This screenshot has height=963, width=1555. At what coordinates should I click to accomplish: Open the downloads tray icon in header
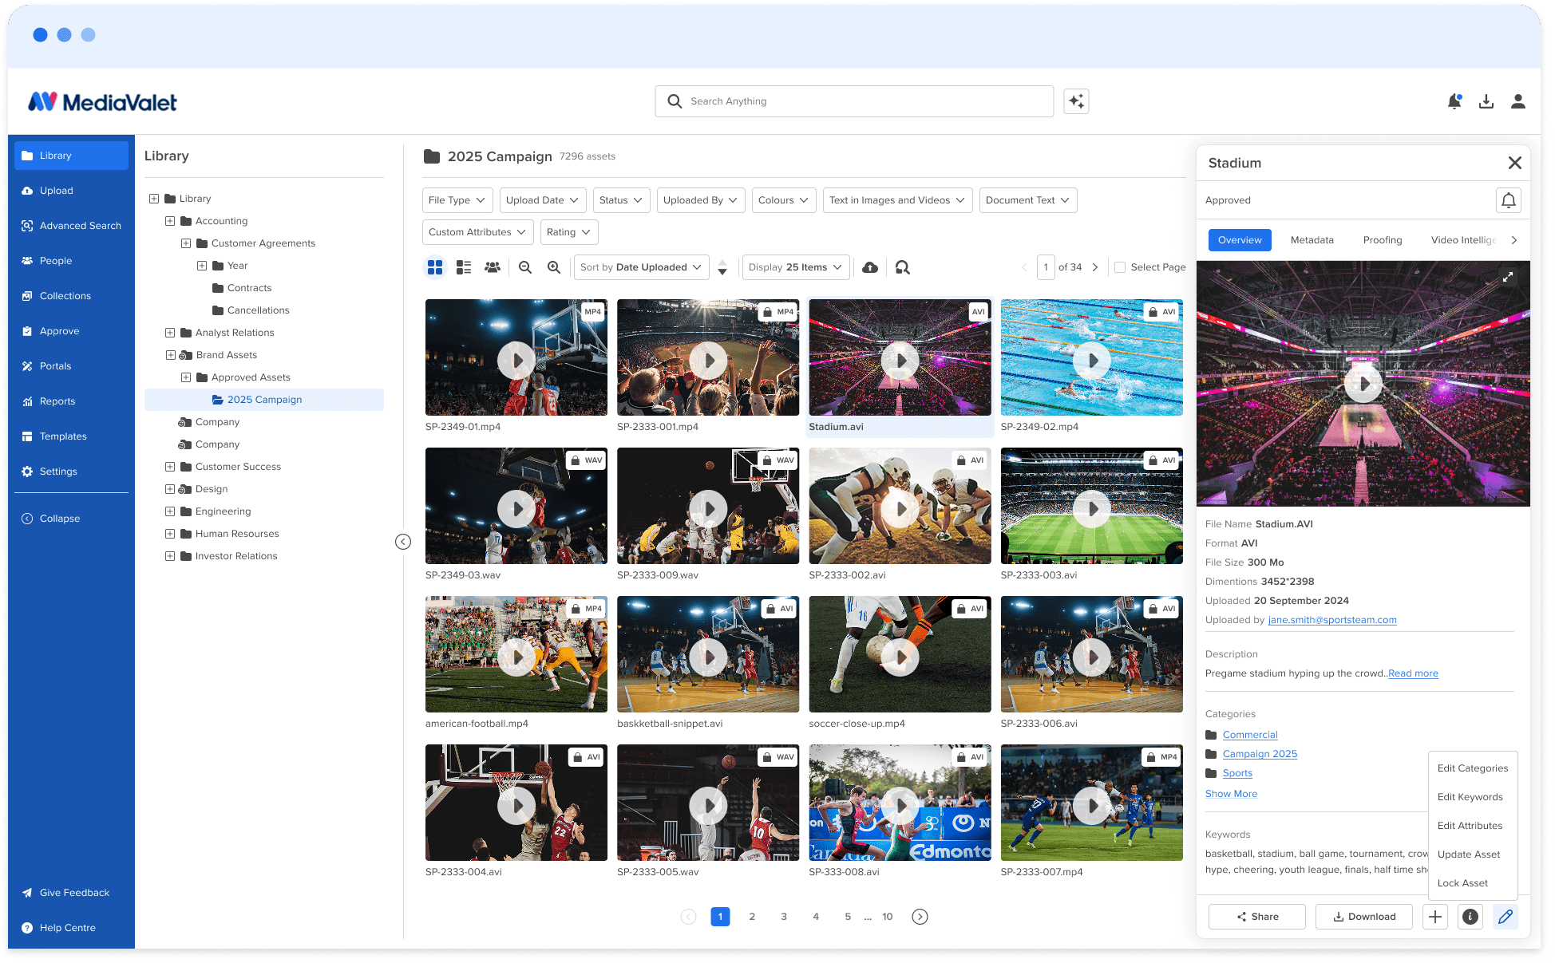click(x=1486, y=101)
